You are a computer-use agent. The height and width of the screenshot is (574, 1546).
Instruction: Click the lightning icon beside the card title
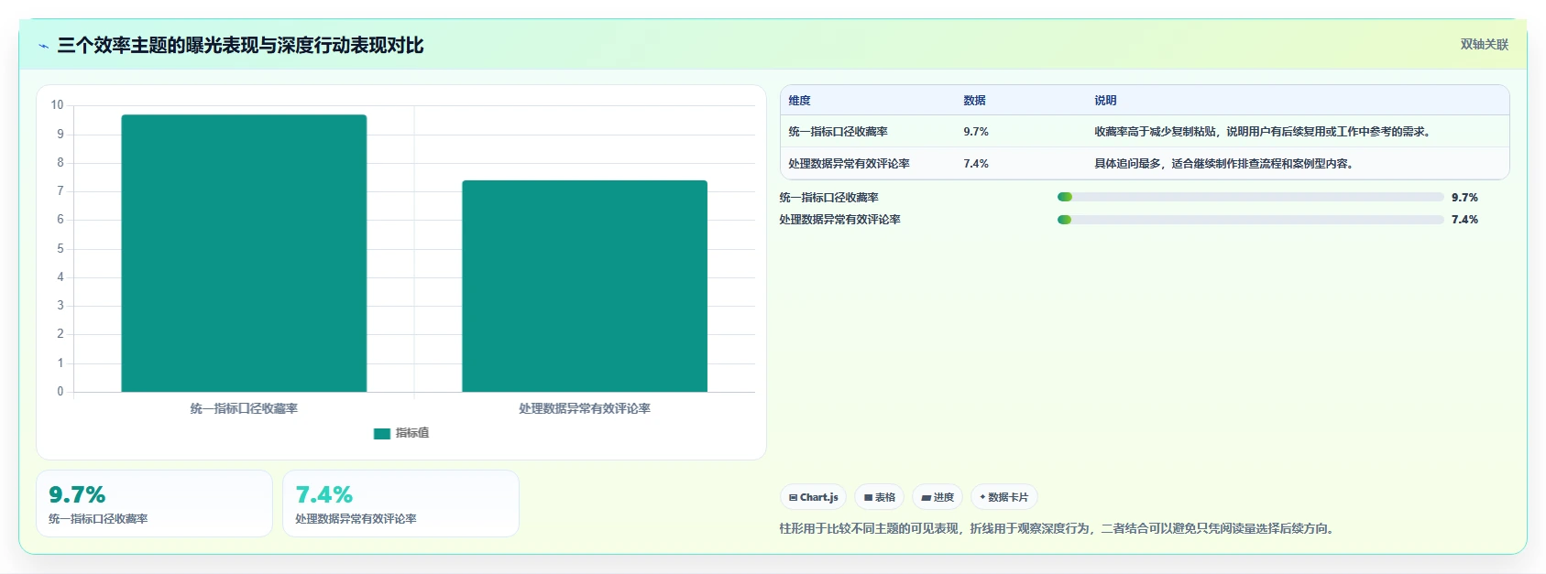coord(43,46)
